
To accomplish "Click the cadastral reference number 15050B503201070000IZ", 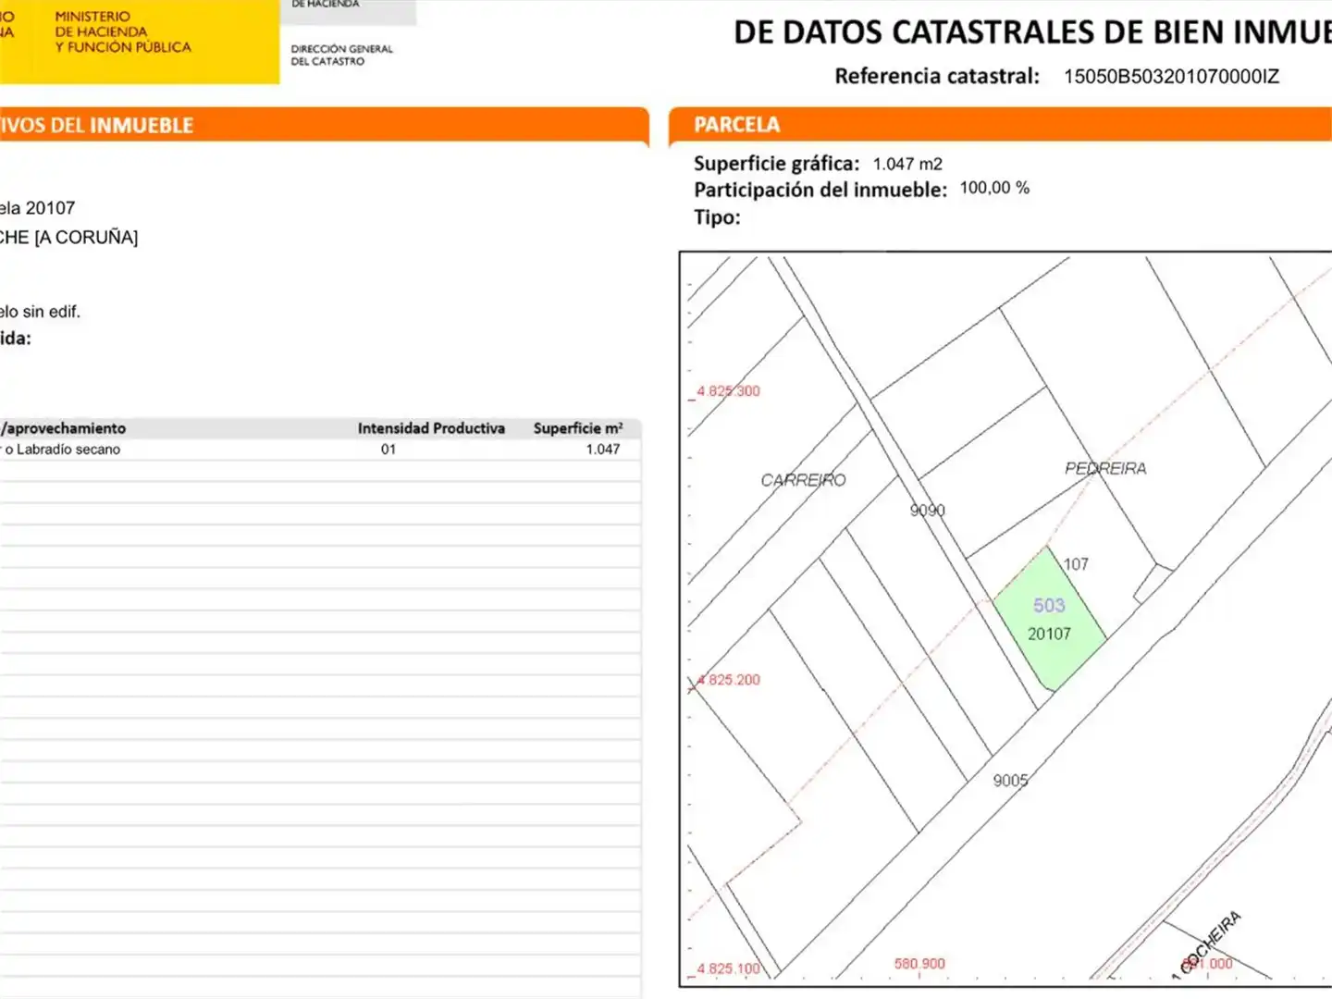I will (1171, 77).
